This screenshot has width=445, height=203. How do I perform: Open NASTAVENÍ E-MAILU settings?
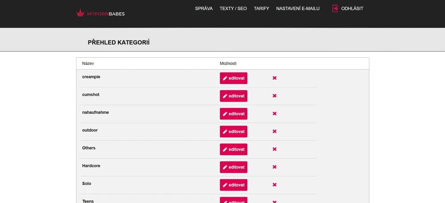tap(298, 8)
